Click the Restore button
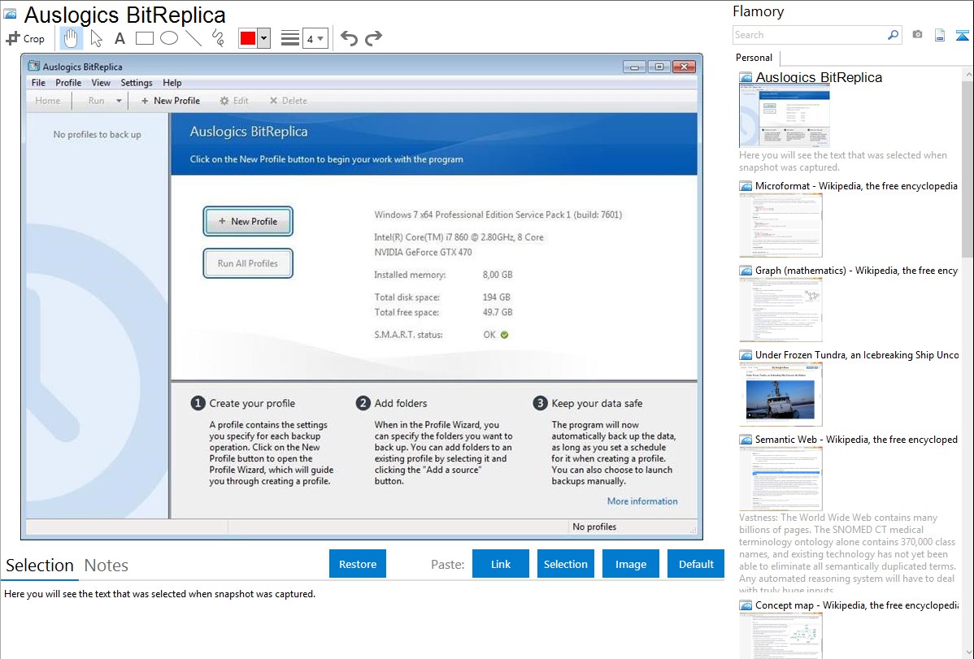Image resolution: width=974 pixels, height=659 pixels. pyautogui.click(x=358, y=564)
